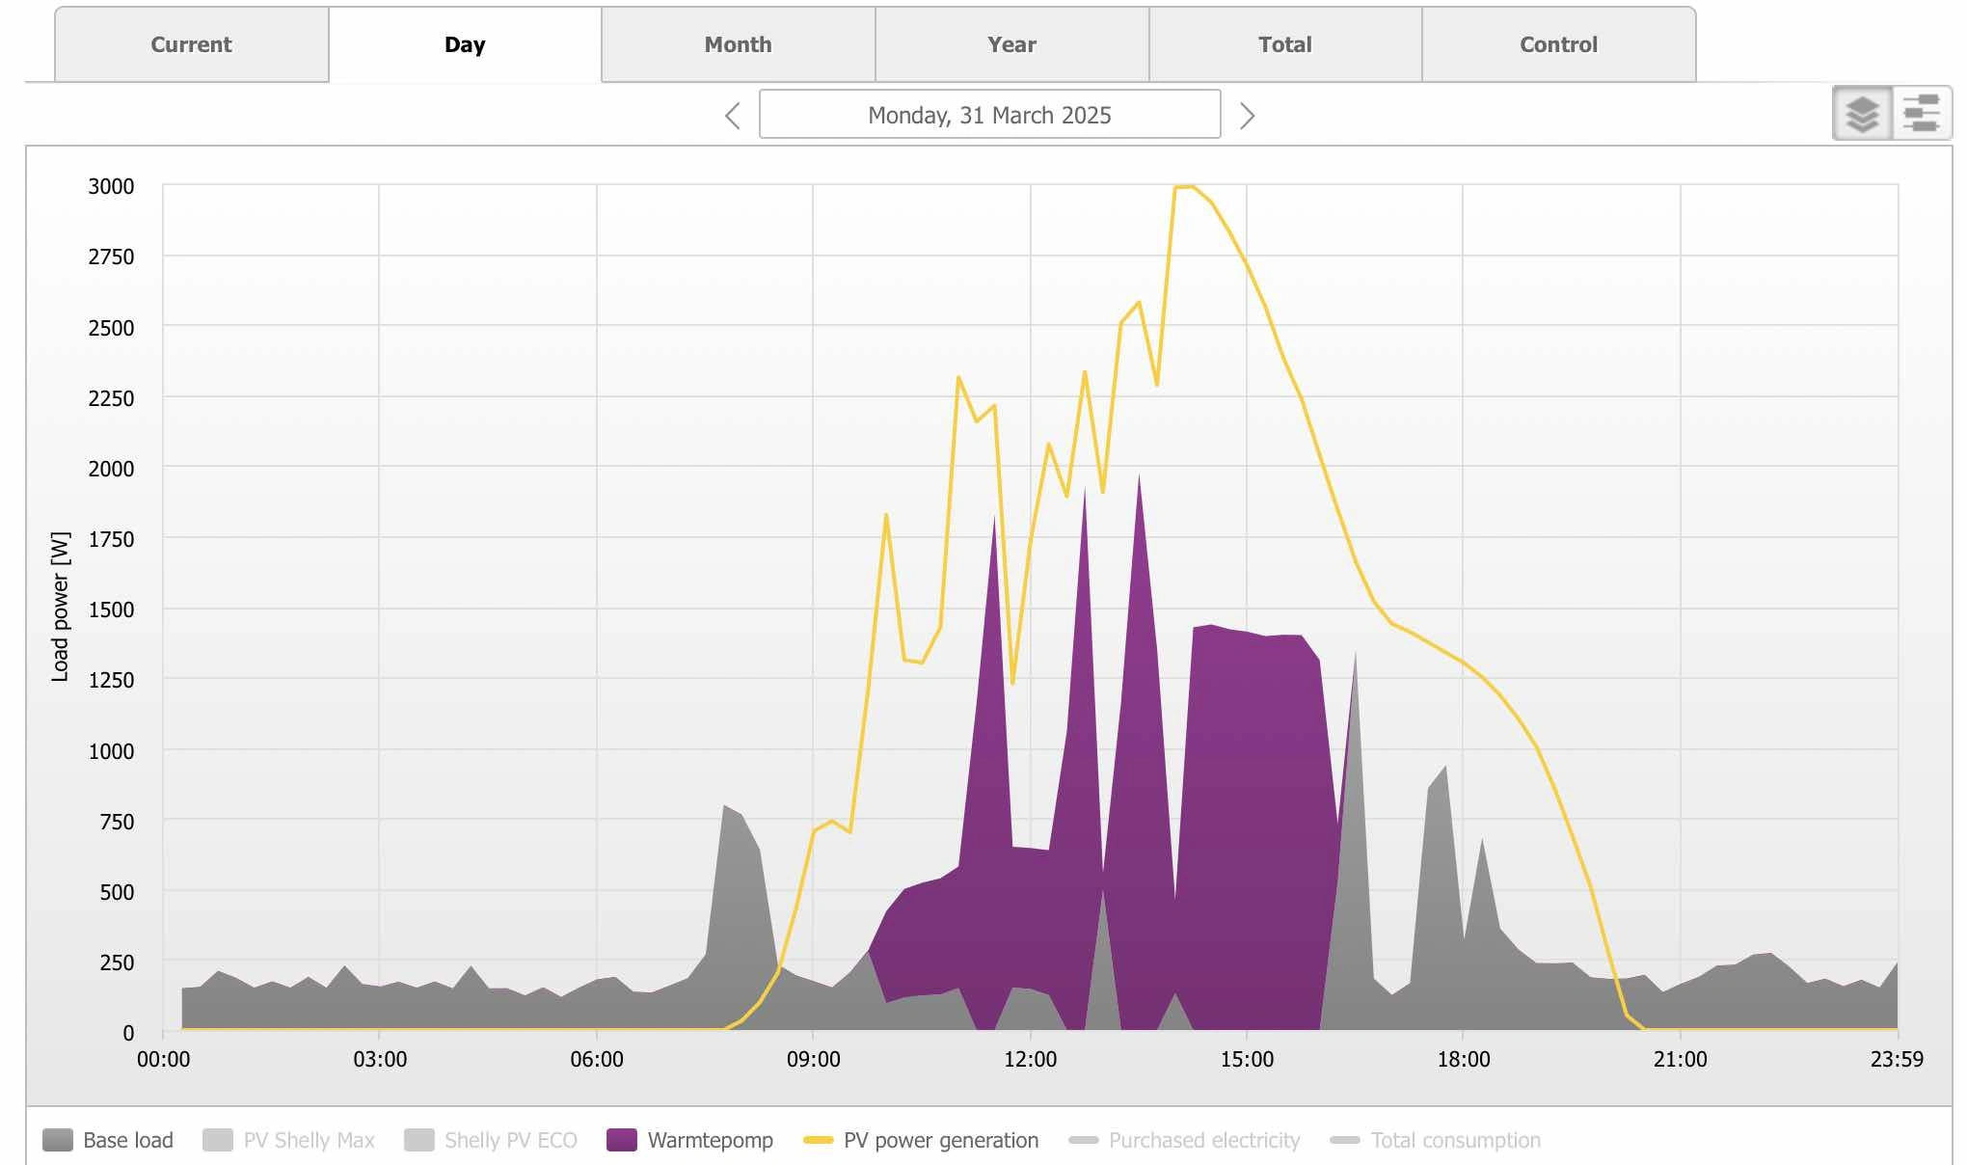1967x1165 pixels.
Task: Click the sliders settings icon
Action: click(x=1921, y=114)
